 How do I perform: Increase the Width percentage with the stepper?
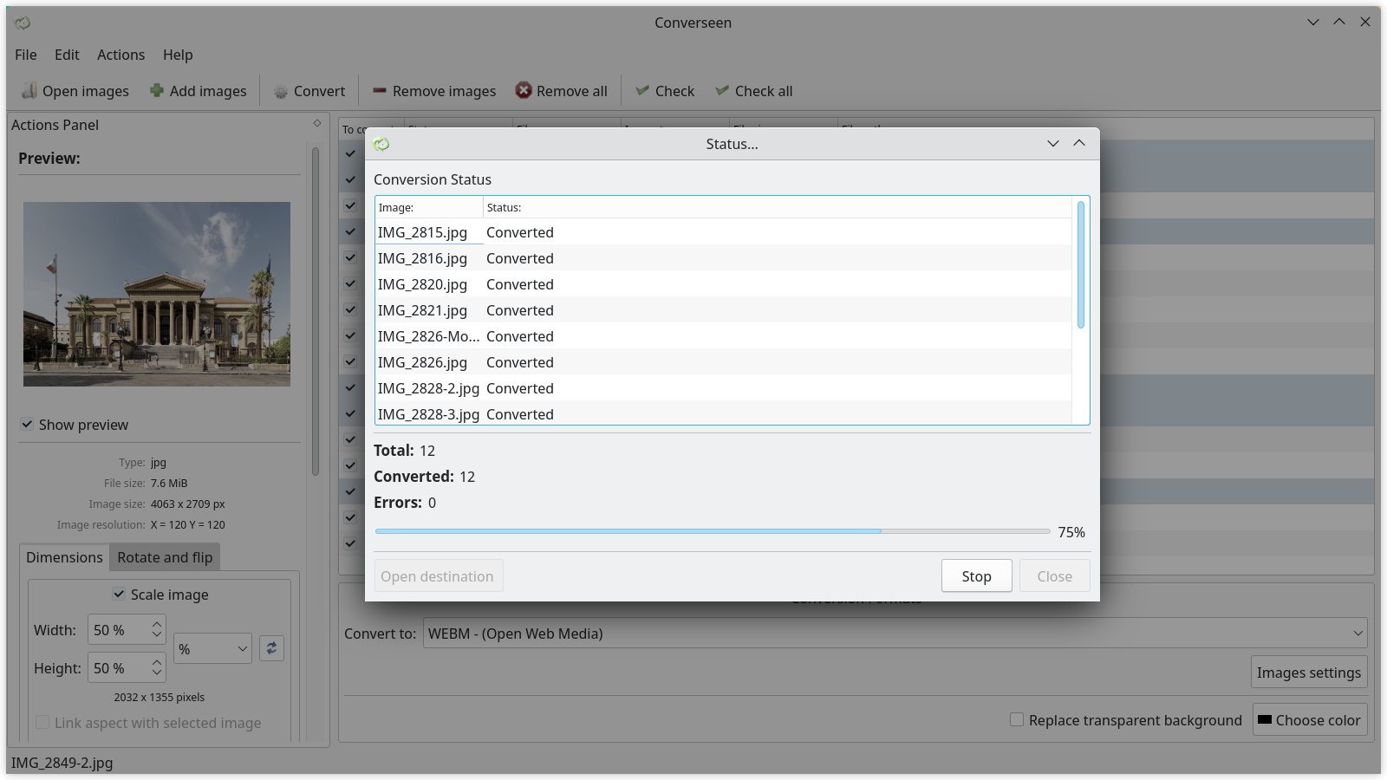tap(155, 624)
